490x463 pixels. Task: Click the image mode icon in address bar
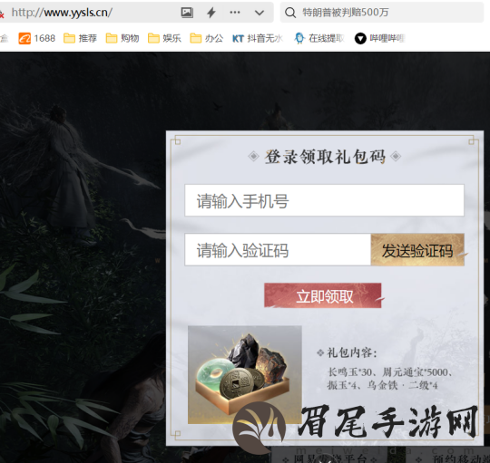tap(187, 13)
